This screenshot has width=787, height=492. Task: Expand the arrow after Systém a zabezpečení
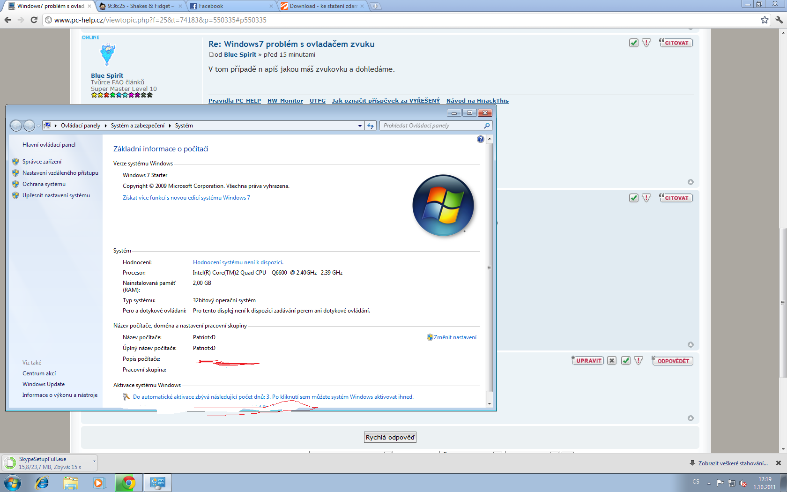tap(170, 126)
